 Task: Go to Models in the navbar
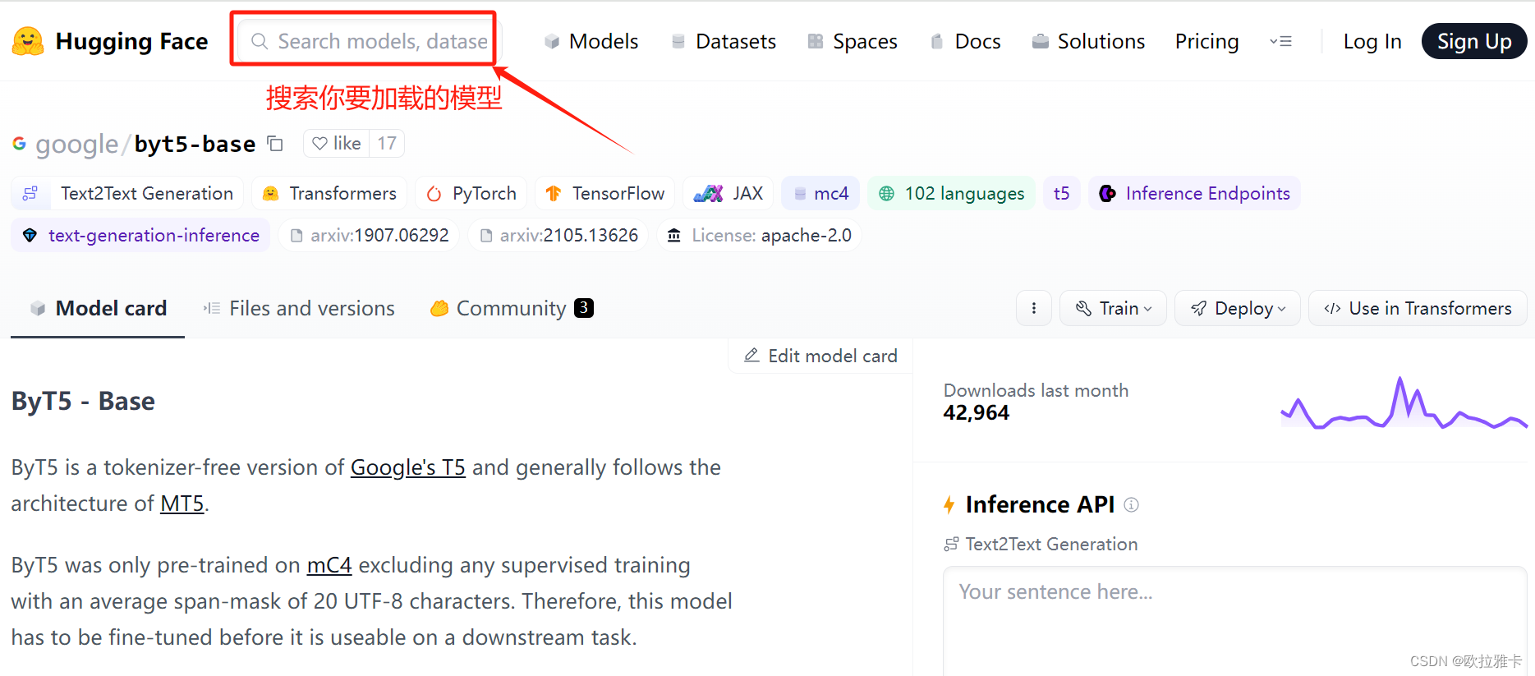[591, 41]
